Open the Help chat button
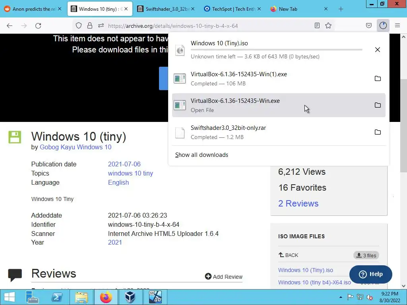Viewport: 407px width, 305px height. tap(371, 274)
